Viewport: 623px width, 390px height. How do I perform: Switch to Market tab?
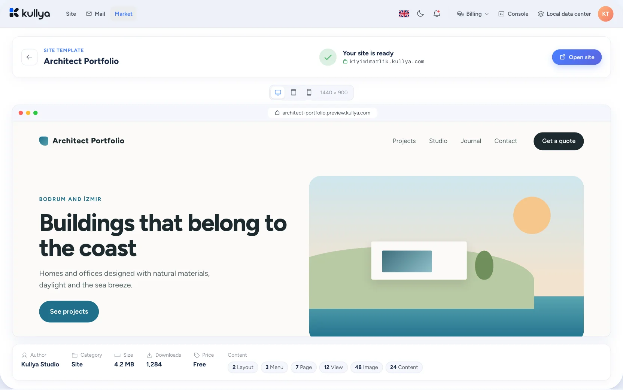coord(124,14)
